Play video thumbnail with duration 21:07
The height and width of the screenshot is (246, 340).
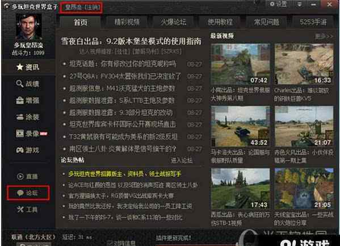coord(304,126)
